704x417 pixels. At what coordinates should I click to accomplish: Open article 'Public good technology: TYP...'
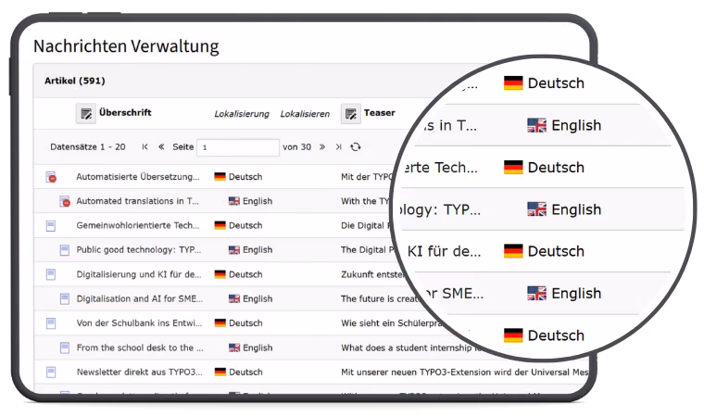[139, 250]
